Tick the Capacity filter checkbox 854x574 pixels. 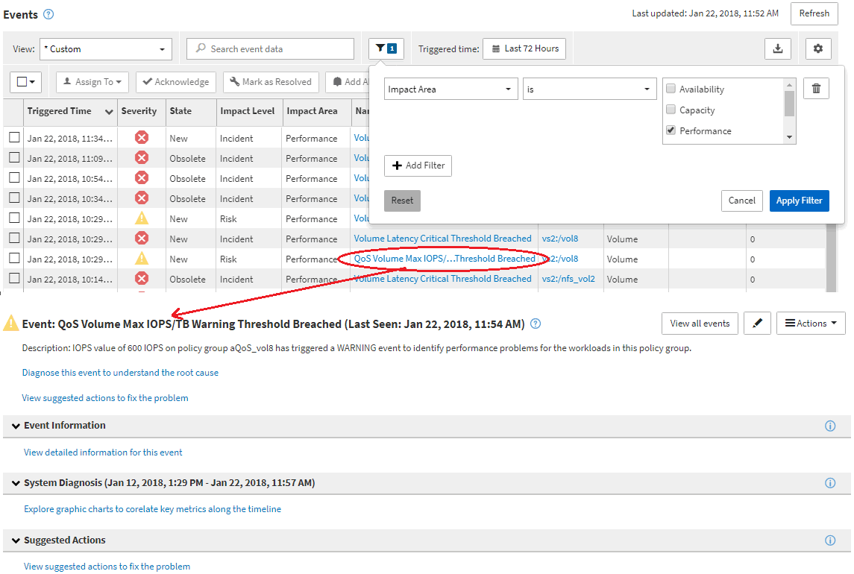[x=671, y=110]
